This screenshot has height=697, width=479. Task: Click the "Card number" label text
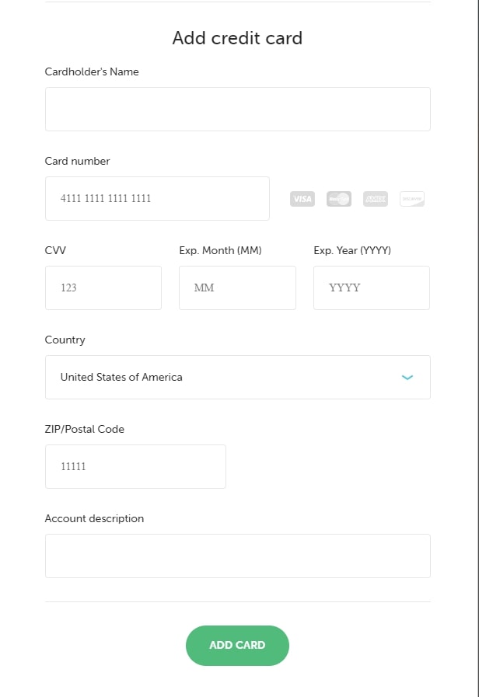(x=78, y=161)
